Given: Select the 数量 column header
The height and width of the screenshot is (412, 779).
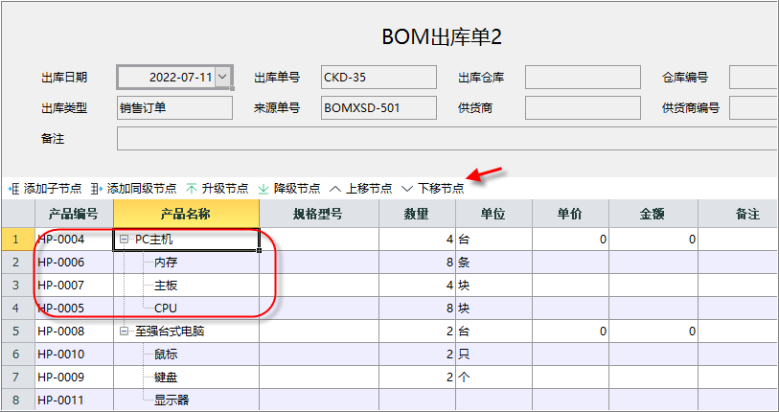Looking at the screenshot, I should pos(418,214).
